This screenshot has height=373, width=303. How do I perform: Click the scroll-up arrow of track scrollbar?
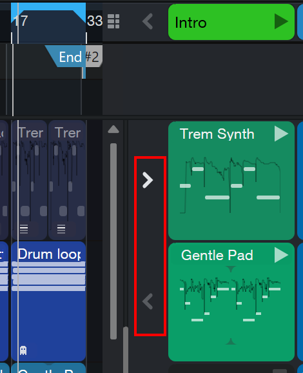tap(113, 129)
